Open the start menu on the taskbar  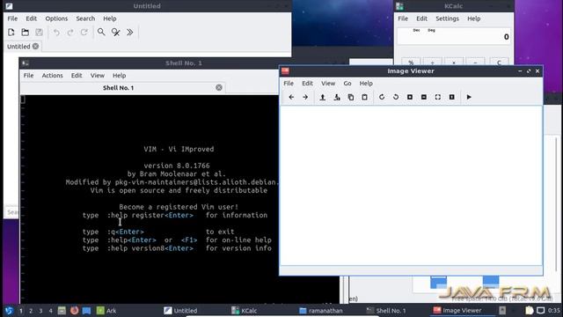[x=9, y=311]
